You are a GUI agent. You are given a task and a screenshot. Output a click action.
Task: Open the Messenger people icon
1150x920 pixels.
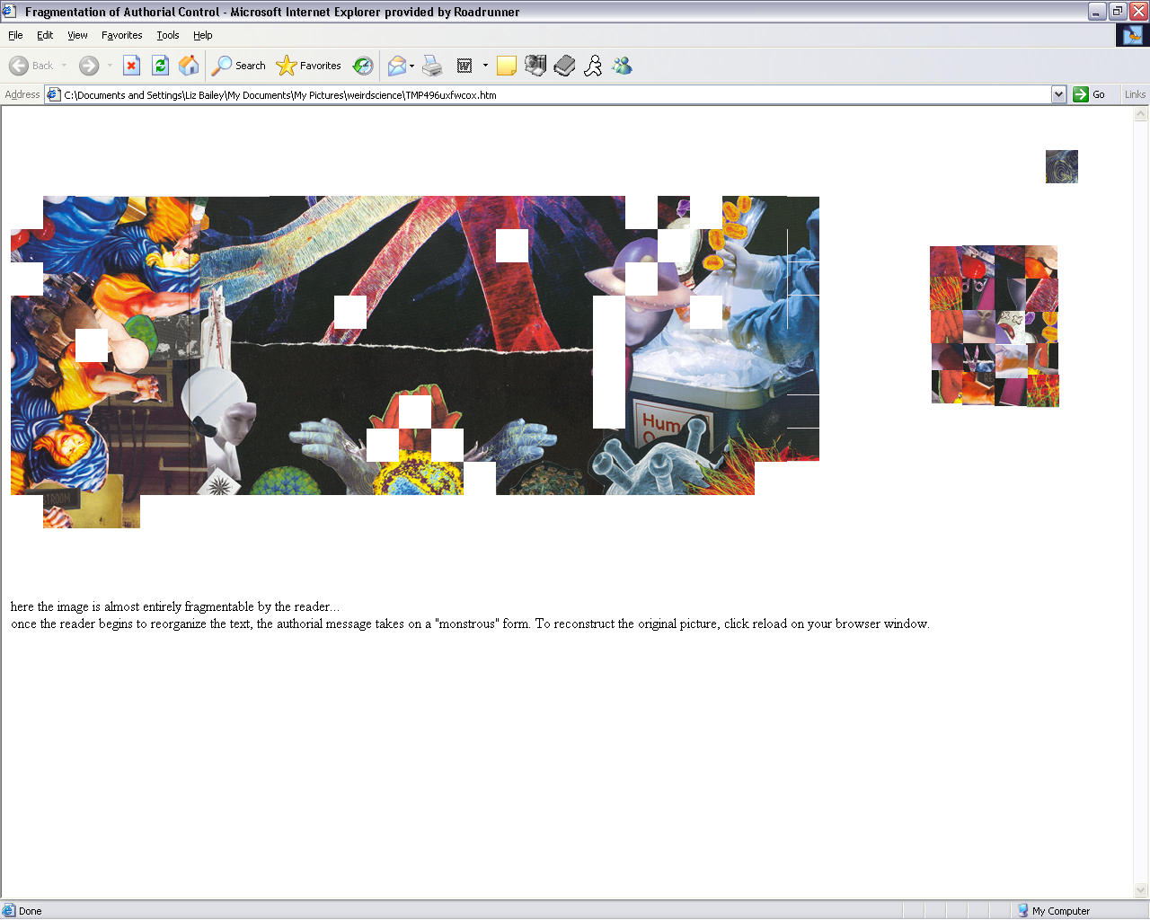tap(622, 66)
